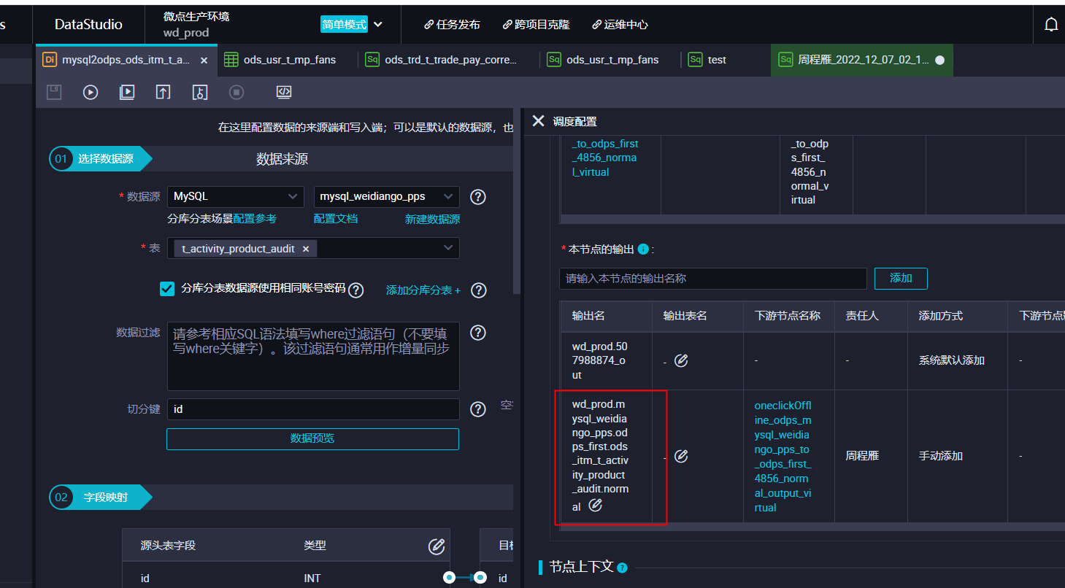
Task: Click the _to_odps_first_4856_normal_virtual parent link
Action: (x=605, y=158)
